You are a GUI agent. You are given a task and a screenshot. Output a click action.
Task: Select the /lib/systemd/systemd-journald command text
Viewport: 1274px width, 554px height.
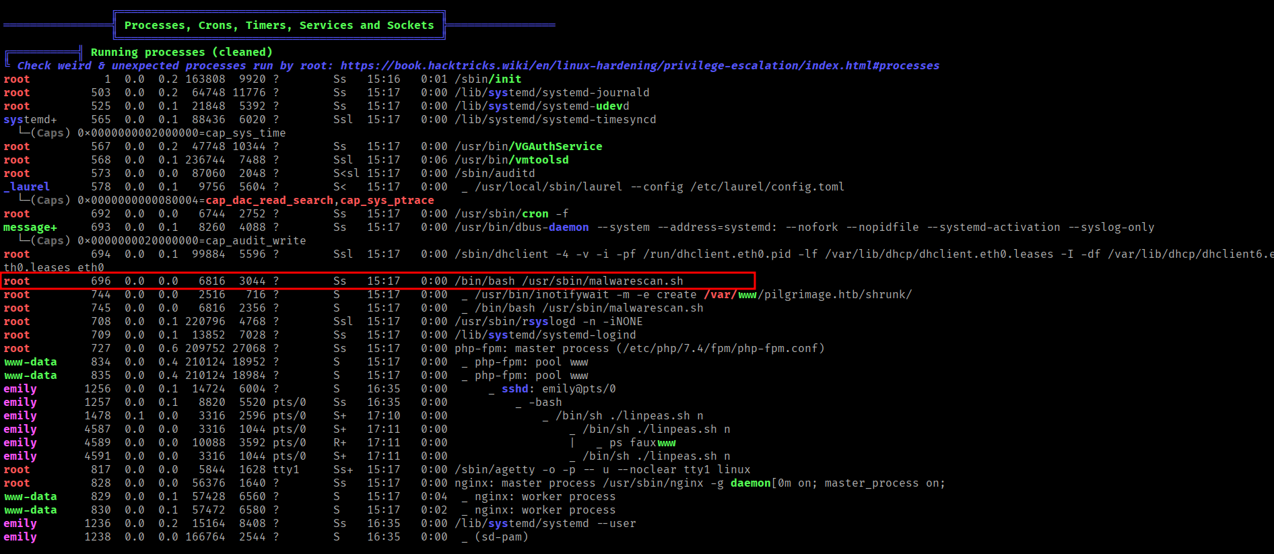point(552,92)
